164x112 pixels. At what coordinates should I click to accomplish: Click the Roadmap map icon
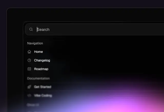click(x=29, y=69)
